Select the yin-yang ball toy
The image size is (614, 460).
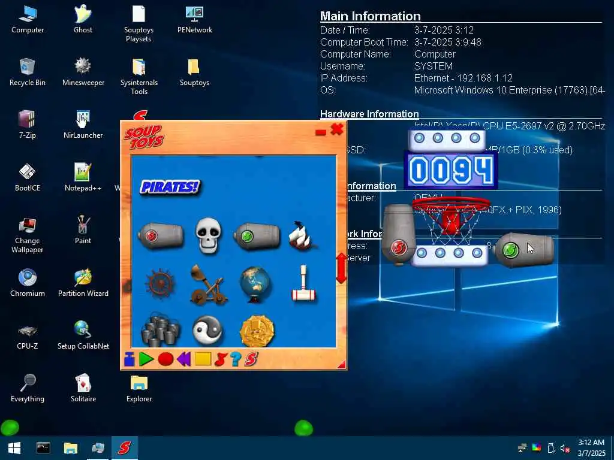208,331
